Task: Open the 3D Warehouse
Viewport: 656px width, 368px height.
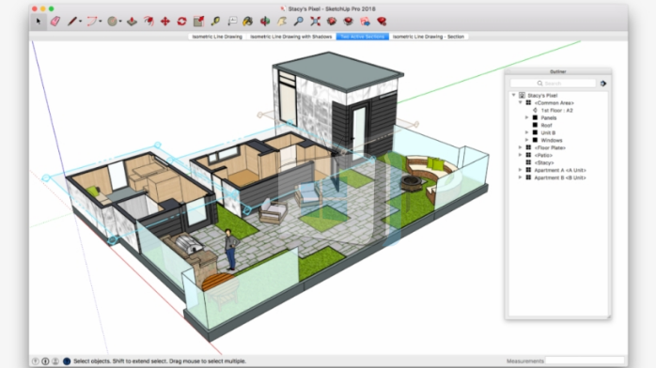Action: tap(332, 22)
